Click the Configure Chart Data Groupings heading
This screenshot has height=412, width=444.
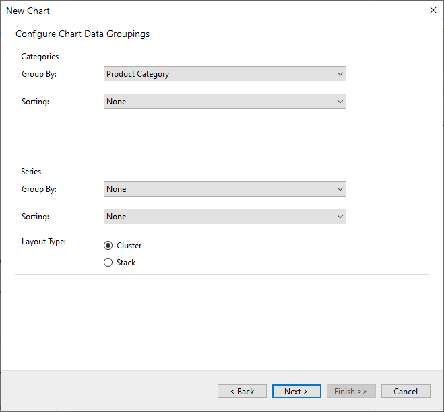click(82, 34)
